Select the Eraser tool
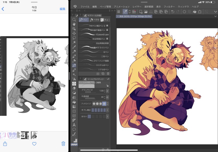The image size is (218, 152). tap(74, 88)
